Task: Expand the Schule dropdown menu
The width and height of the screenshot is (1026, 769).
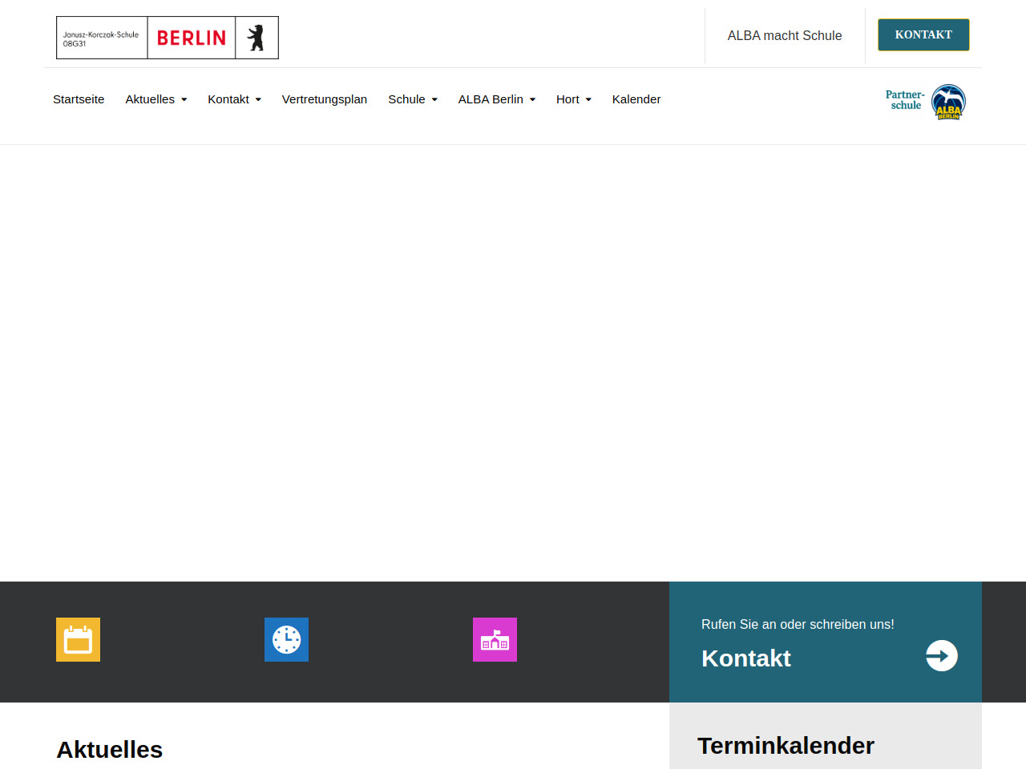Action: pyautogui.click(x=412, y=99)
